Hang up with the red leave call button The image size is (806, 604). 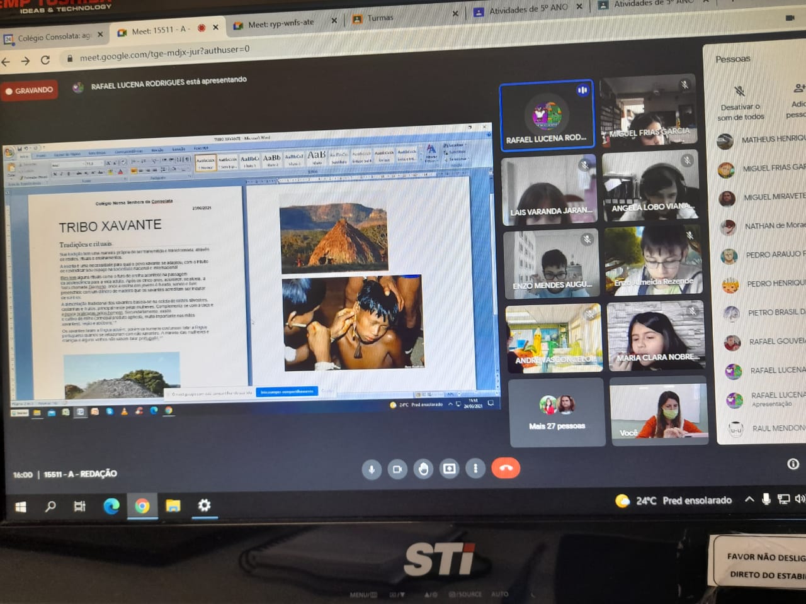click(506, 468)
